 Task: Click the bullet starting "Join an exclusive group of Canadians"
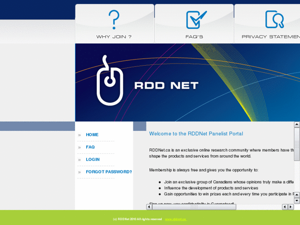click(229, 182)
